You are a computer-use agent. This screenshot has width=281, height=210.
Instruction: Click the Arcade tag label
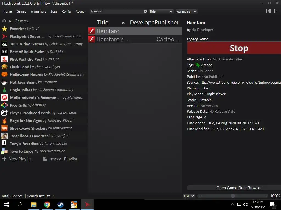pos(207,65)
